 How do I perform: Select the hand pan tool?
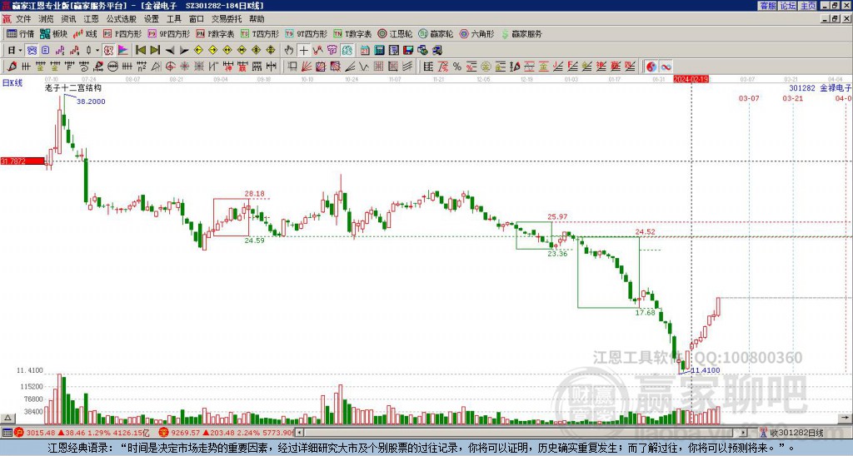pyautogui.click(x=289, y=51)
